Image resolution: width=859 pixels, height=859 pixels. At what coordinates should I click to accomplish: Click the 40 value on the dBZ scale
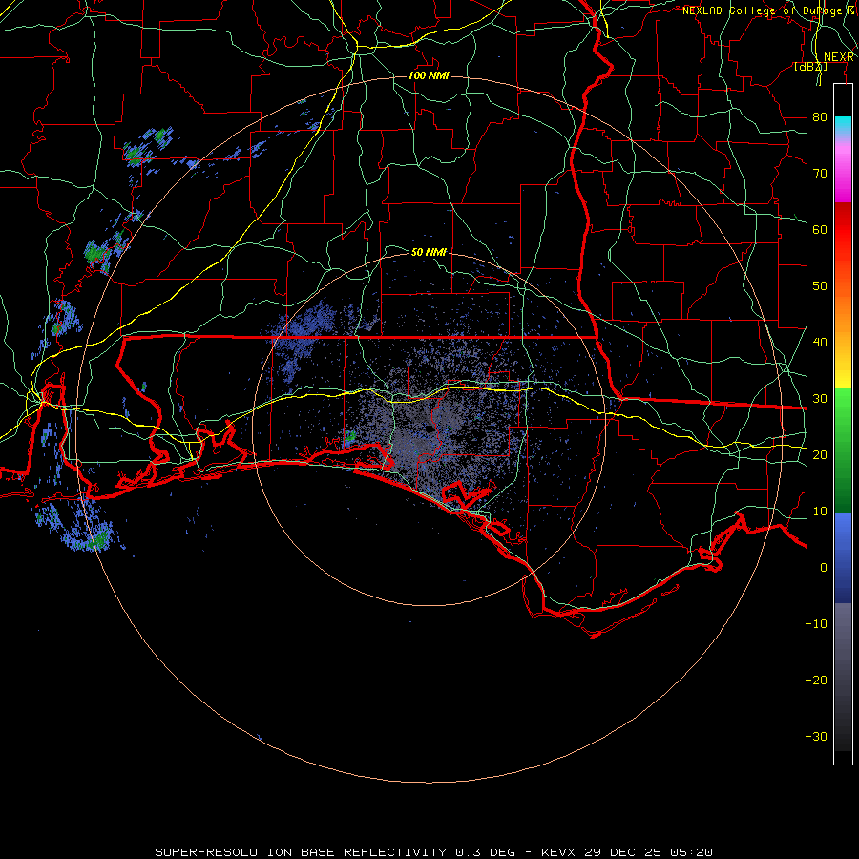pos(820,343)
